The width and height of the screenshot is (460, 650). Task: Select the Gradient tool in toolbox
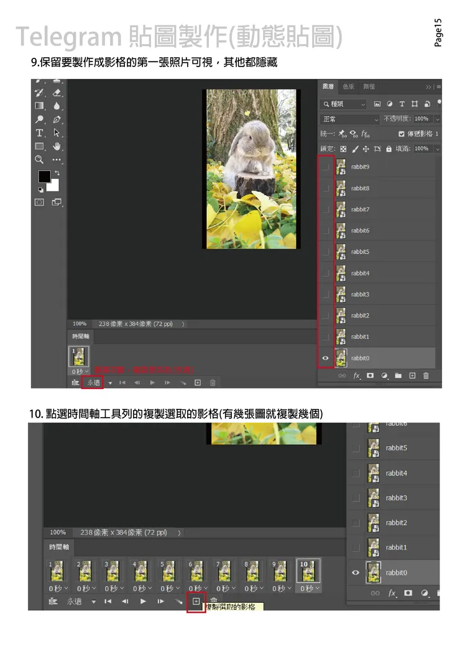(39, 106)
